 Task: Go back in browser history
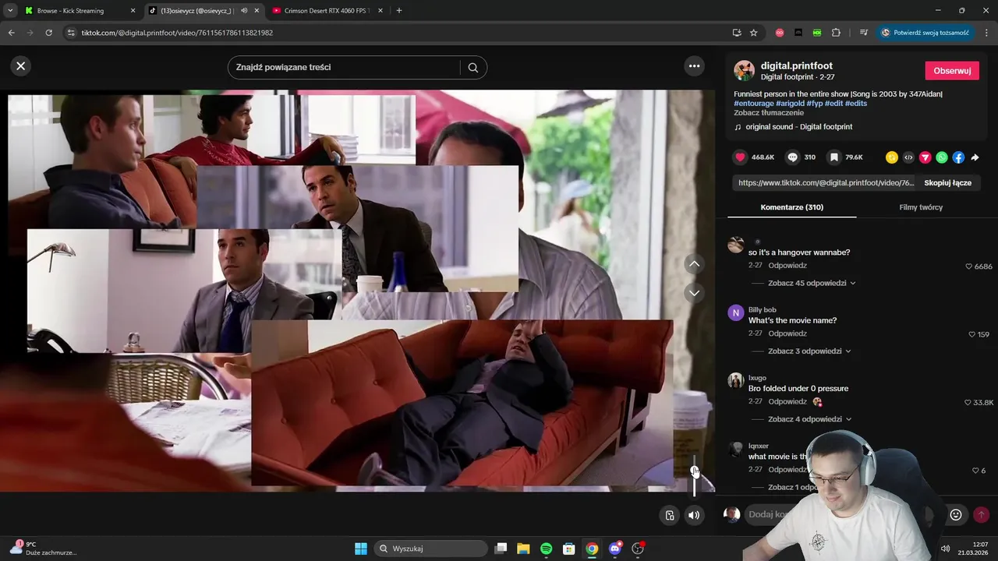(11, 33)
